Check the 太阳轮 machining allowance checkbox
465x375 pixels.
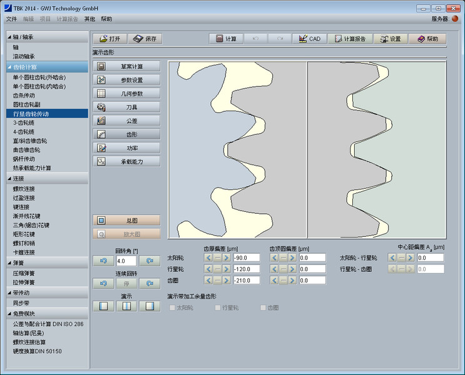172,307
